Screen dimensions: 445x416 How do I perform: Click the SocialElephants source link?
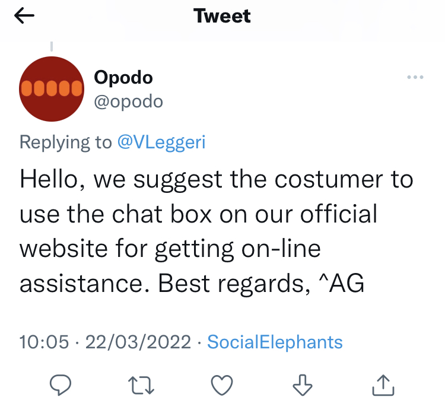click(275, 342)
